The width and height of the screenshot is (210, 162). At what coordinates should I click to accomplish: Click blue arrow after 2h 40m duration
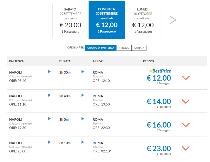point(83,95)
